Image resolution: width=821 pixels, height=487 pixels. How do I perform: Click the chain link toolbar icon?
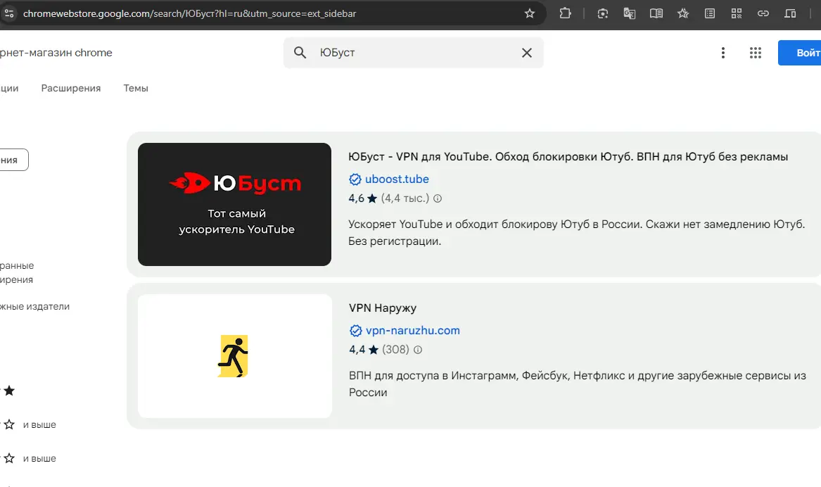point(763,13)
